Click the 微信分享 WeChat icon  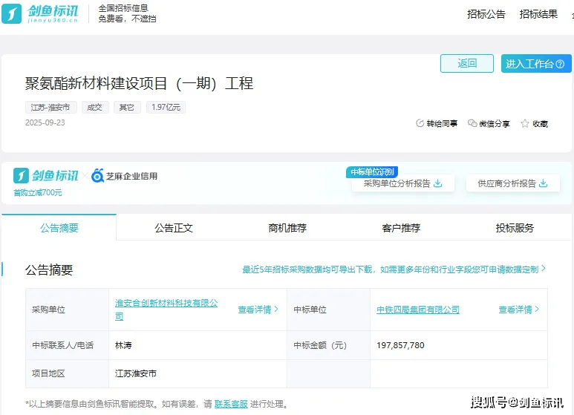coord(472,124)
